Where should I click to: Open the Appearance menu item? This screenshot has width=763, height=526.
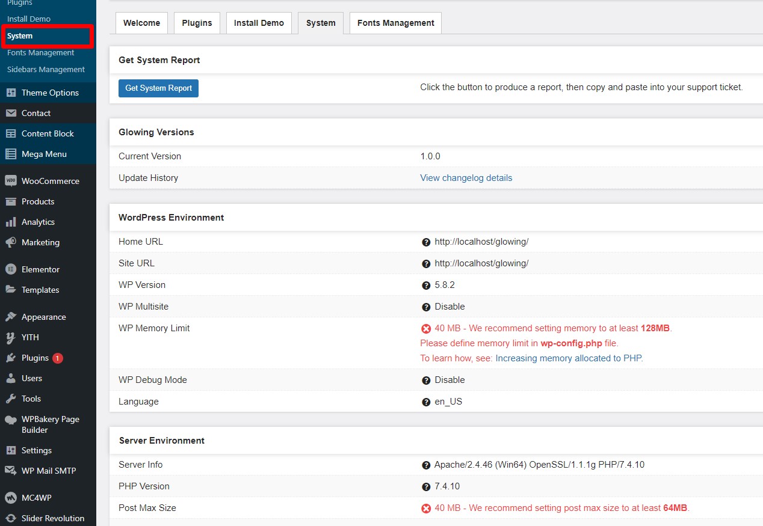click(48, 317)
